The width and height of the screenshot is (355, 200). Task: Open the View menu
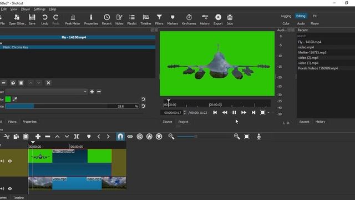tap(13, 9)
